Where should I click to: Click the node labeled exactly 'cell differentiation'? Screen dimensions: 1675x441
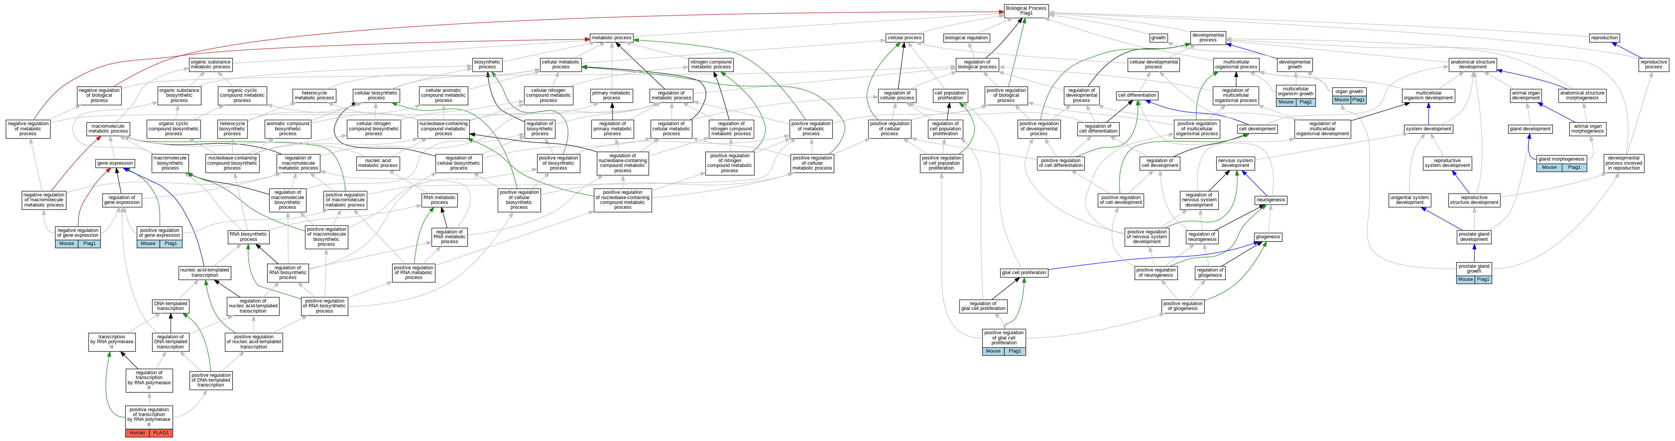pyautogui.click(x=1137, y=96)
